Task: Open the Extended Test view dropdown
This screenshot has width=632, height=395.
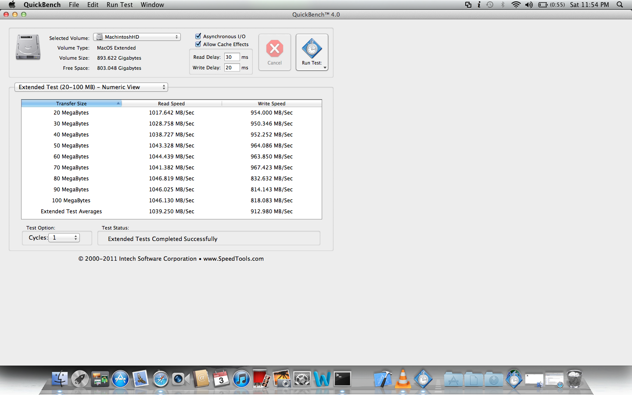Action: coord(91,87)
